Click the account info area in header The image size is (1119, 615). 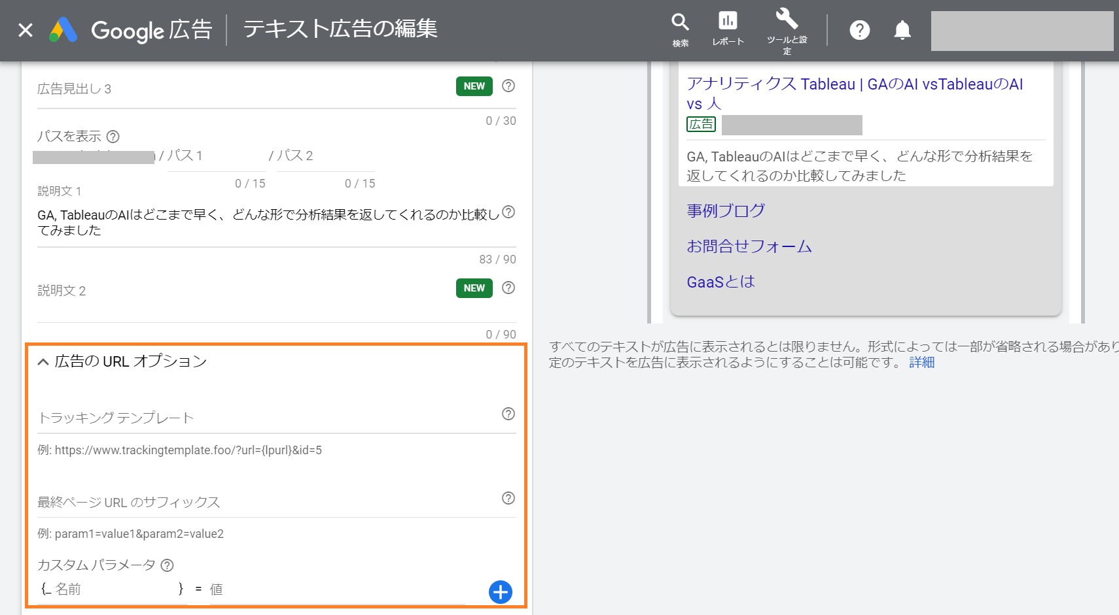coord(1022,31)
